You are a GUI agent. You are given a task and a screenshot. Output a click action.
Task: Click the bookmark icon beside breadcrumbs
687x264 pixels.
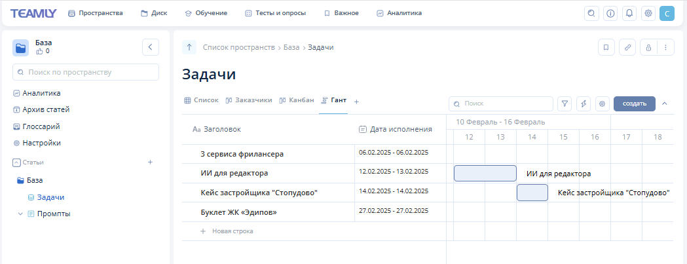click(x=606, y=47)
